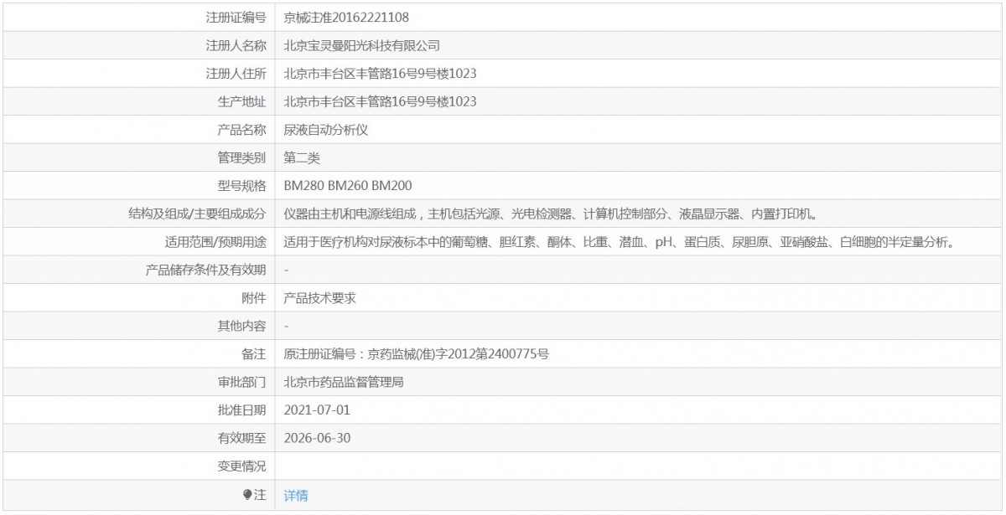Click the 管理类别 label
Viewport: 1006px width, 515px height.
(242, 157)
